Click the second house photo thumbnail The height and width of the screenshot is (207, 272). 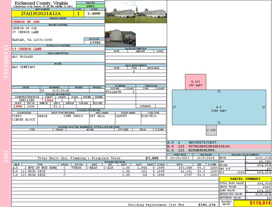(x=152, y=12)
